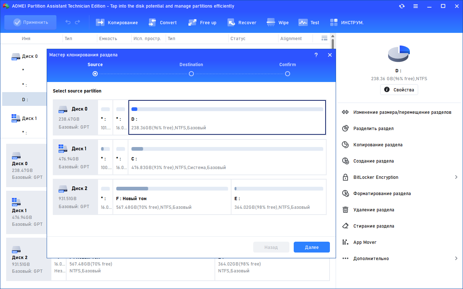This screenshot has height=289, width=463.
Task: Launch the Recover tool
Action: point(242,22)
